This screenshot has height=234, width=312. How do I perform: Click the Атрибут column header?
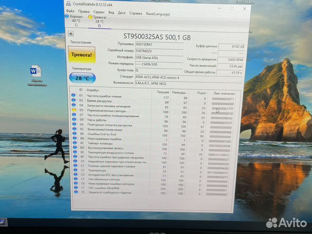[93, 90]
